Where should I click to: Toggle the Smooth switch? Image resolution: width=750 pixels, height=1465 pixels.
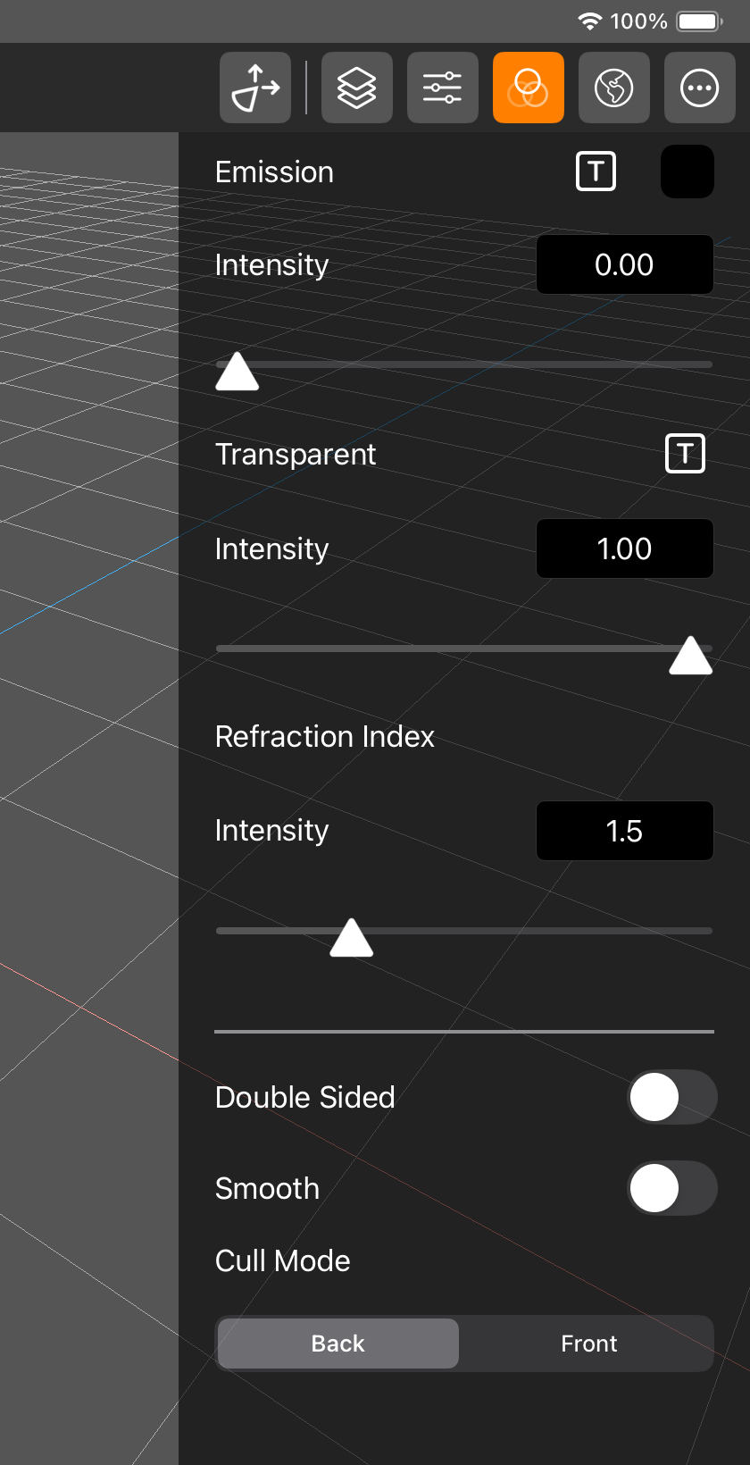pyautogui.click(x=672, y=1188)
